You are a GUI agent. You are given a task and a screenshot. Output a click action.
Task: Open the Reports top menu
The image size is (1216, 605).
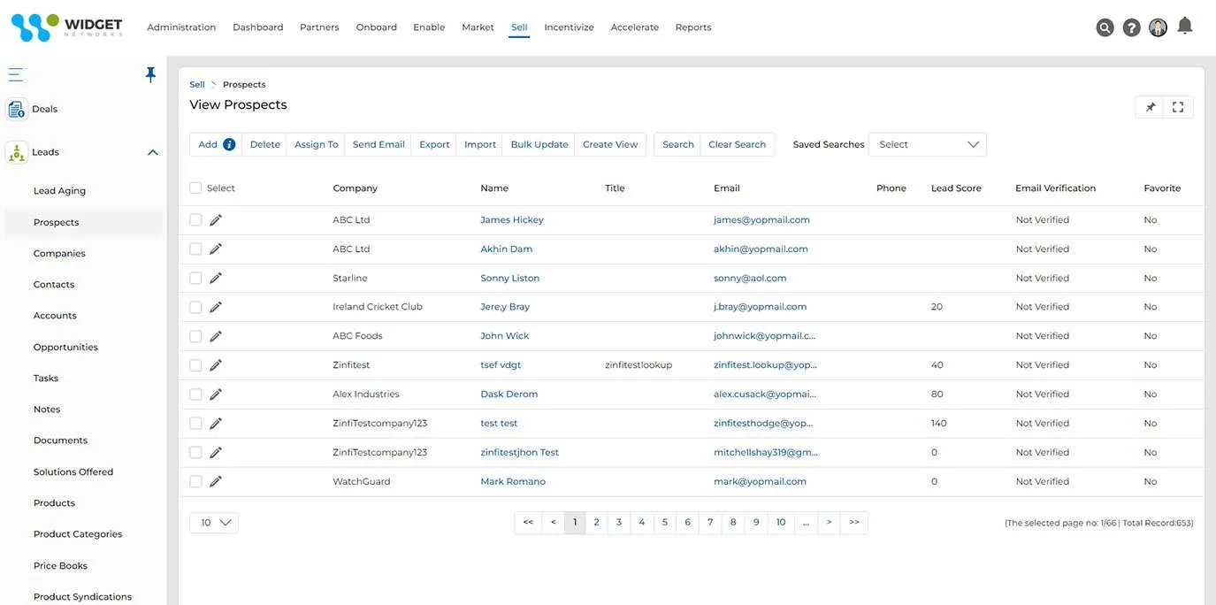coord(693,27)
